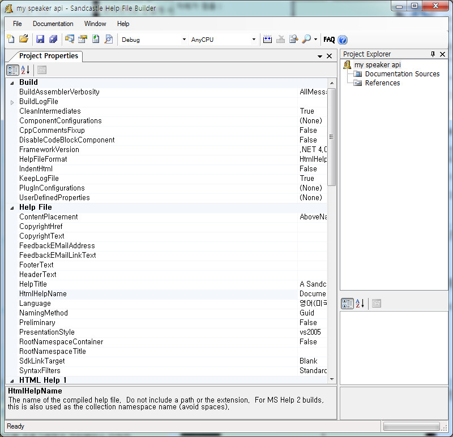This screenshot has width=453, height=437.
Task: Click the FAQ toolbar icon
Action: [x=329, y=40]
